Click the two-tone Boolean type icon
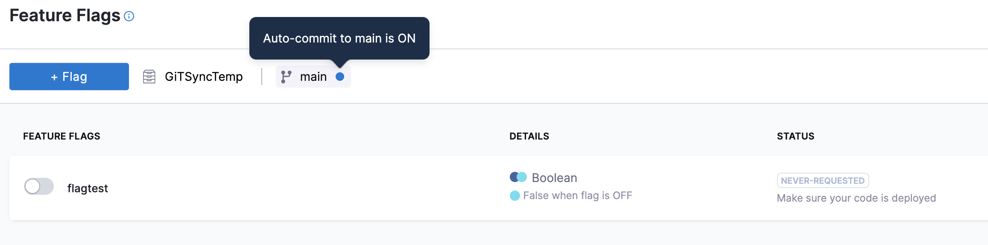988x245 pixels. [x=518, y=177]
